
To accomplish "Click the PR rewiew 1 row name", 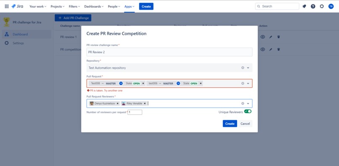I will [68, 37].
